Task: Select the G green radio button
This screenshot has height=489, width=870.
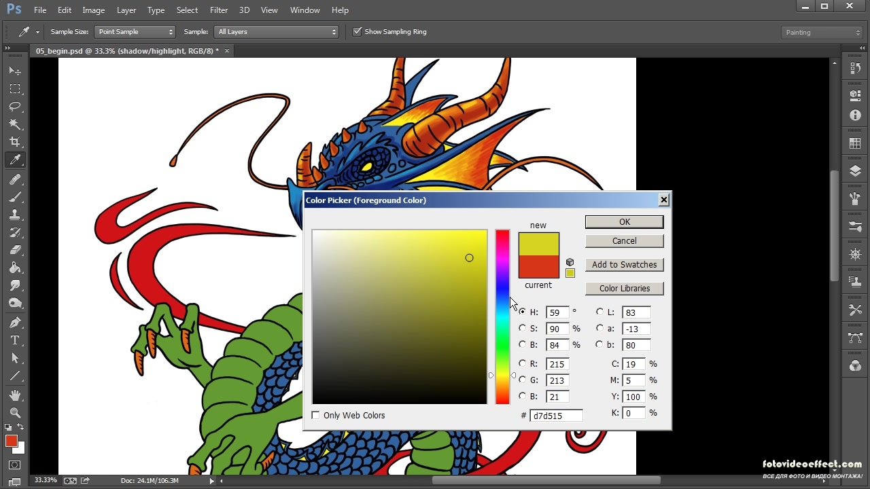Action: point(522,380)
